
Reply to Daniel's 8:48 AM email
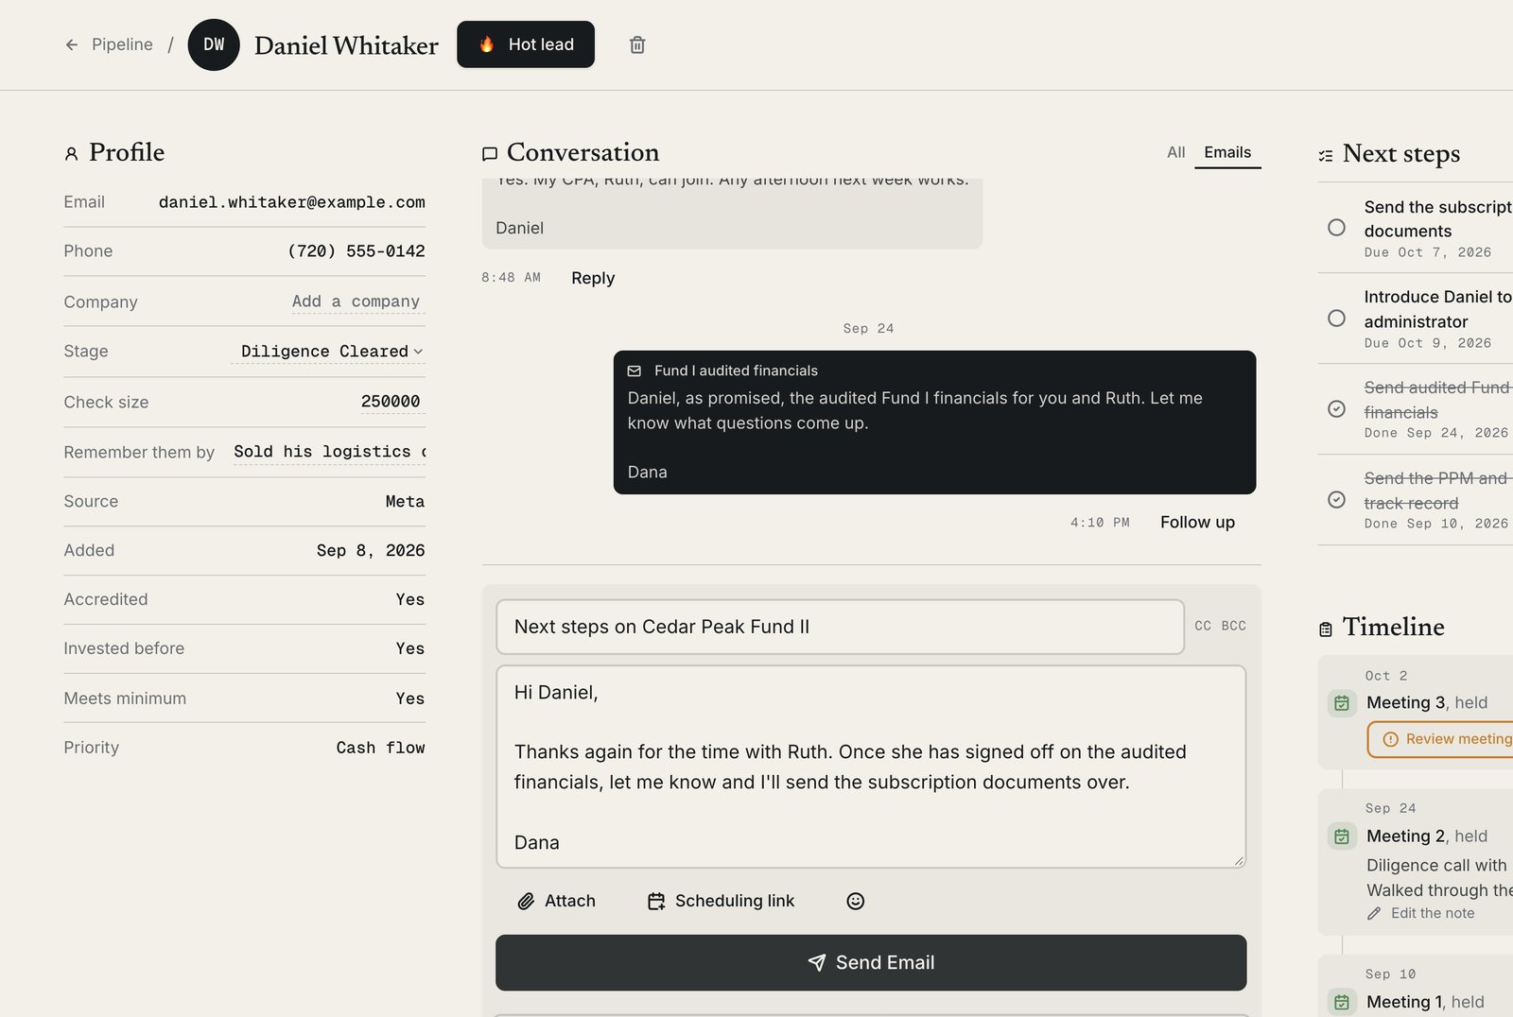[593, 278]
